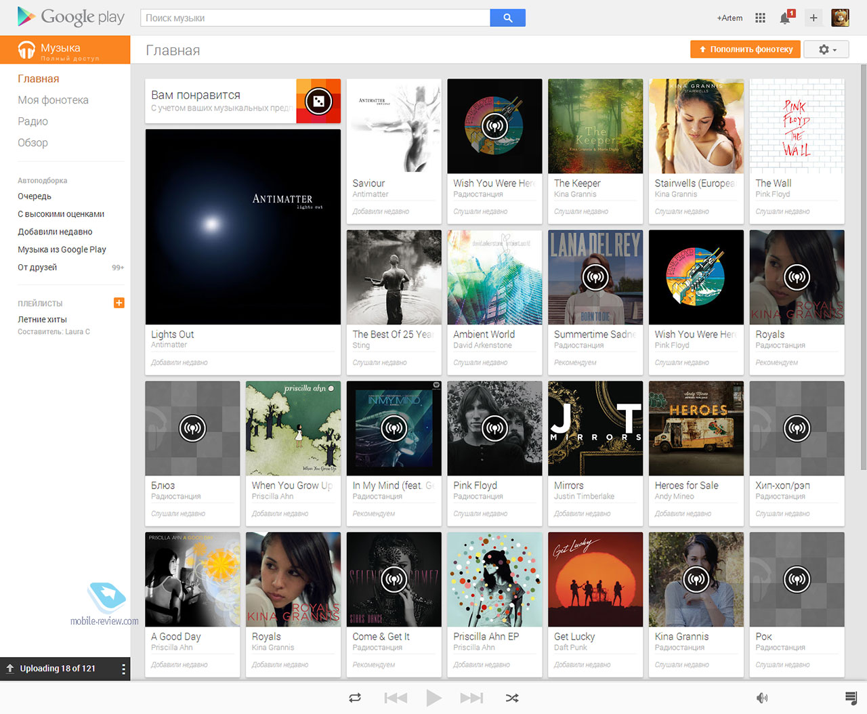This screenshot has width=867, height=714.
Task: Start the Блюз radio station
Action: click(x=192, y=428)
